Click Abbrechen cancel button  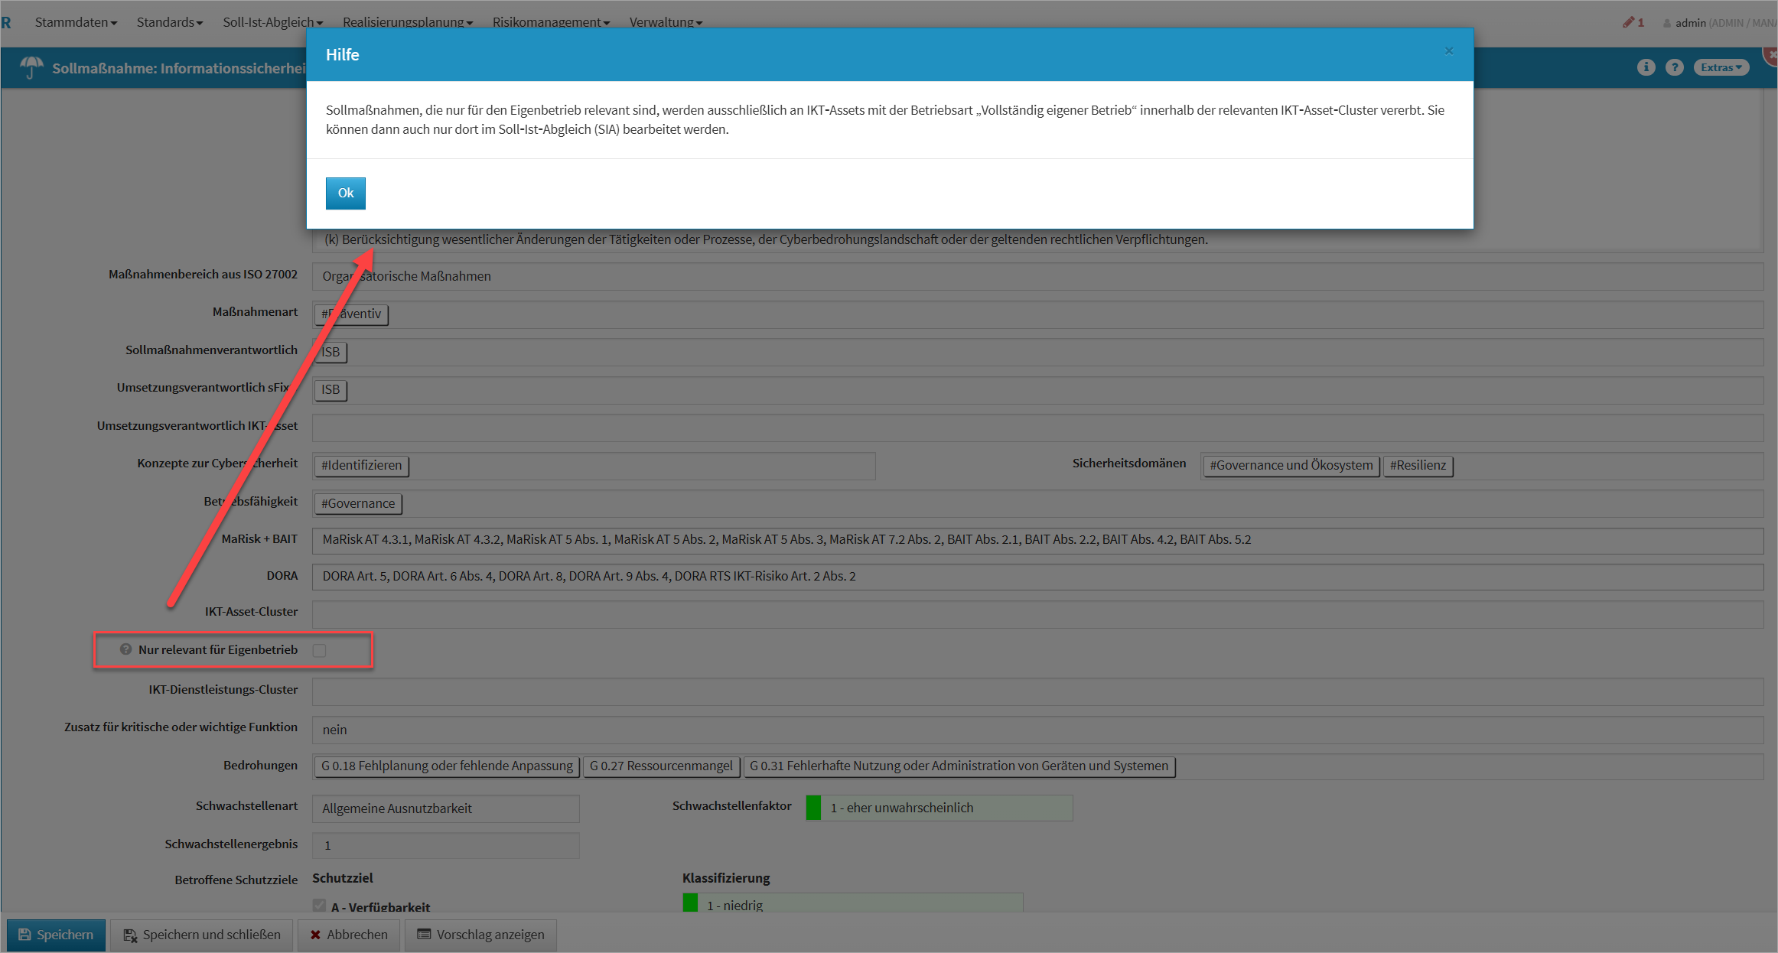click(x=349, y=935)
